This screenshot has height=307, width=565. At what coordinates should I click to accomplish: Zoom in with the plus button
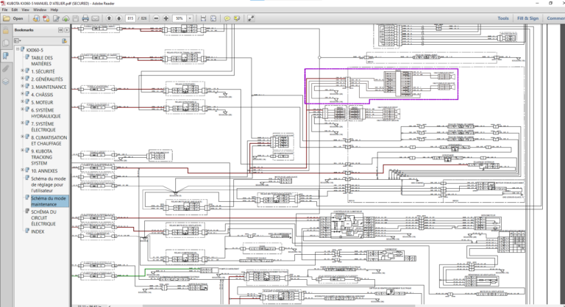point(166,18)
